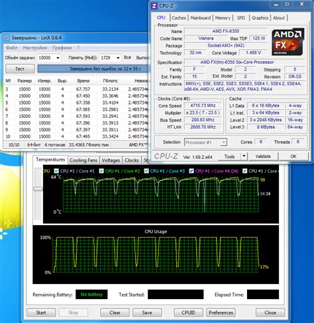Click the Elapsed Time field
Viewport: 314px width, 323px height.
pos(263,295)
